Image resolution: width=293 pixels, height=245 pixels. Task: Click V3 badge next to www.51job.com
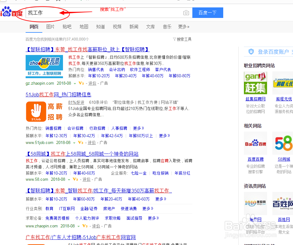coord(81,142)
